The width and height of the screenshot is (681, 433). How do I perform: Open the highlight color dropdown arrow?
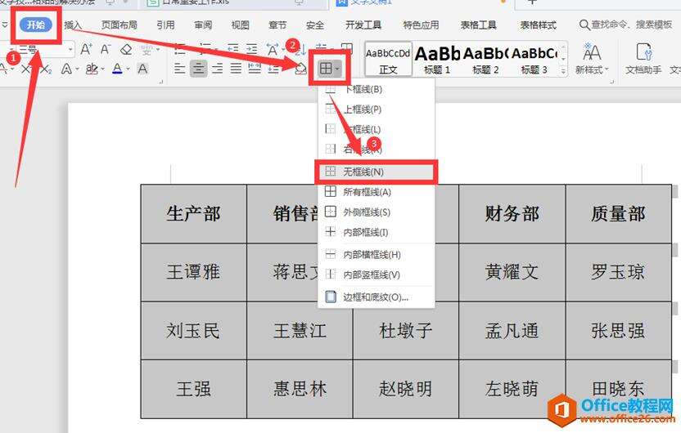[x=102, y=69]
